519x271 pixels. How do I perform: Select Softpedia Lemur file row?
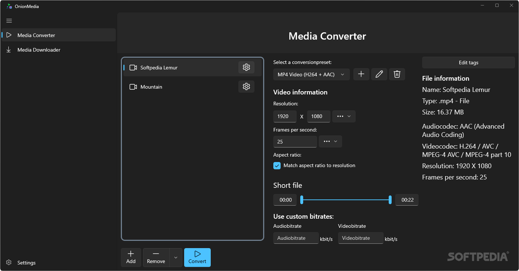pos(192,68)
